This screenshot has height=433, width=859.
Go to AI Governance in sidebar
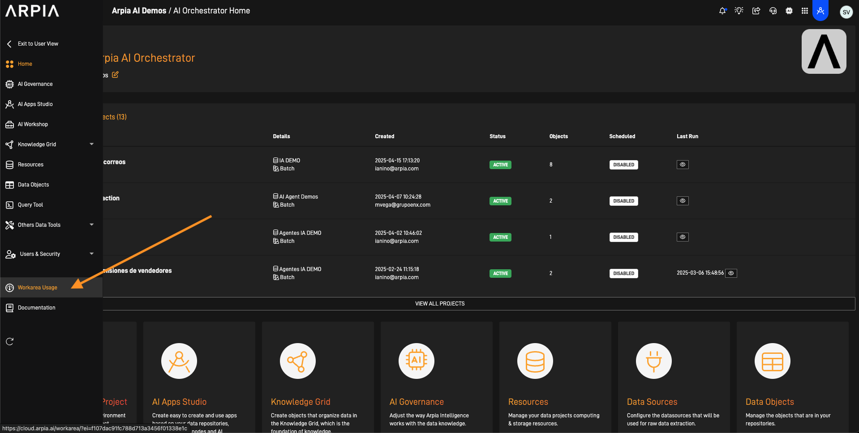tap(35, 84)
